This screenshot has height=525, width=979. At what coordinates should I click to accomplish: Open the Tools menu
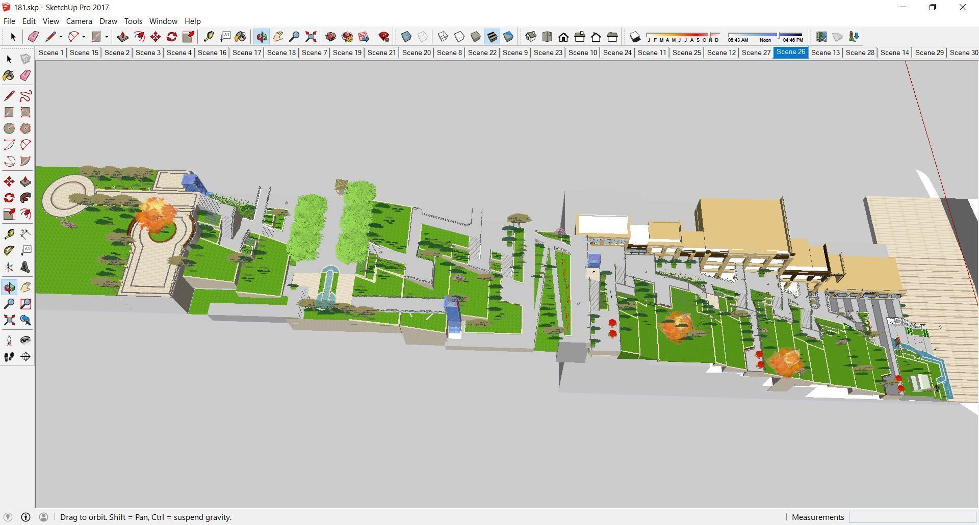tap(133, 21)
